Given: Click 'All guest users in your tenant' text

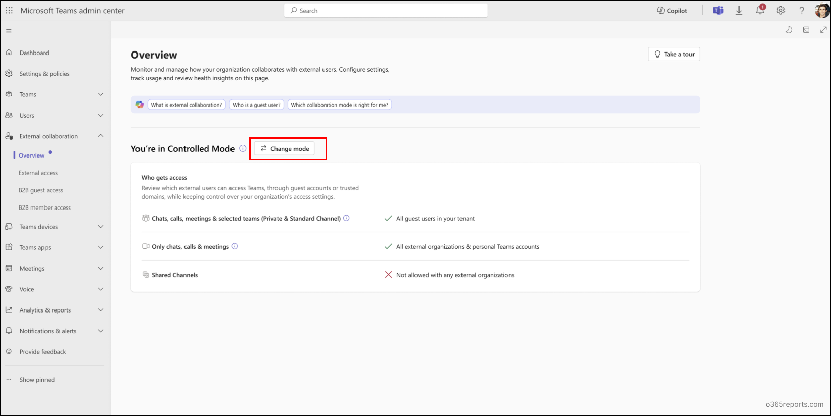Looking at the screenshot, I should click(x=435, y=219).
